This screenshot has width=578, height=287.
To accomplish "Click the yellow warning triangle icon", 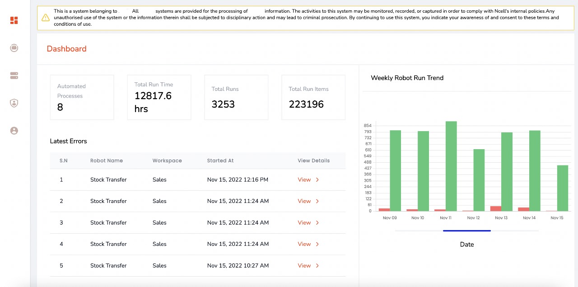I will 46,18.
